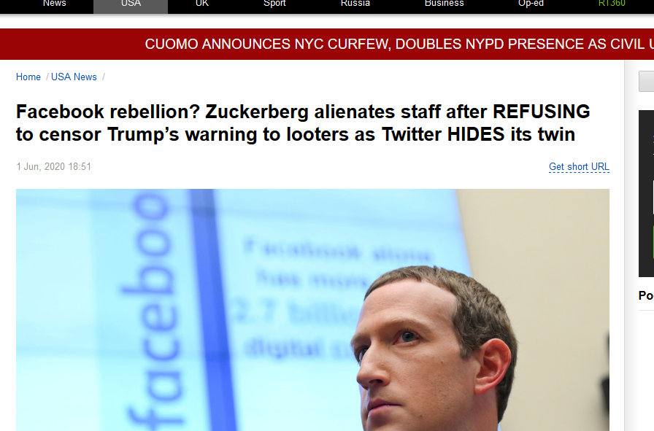Click the dark sidebar widget panel
Viewport: 654px width, 431px height.
click(x=647, y=193)
